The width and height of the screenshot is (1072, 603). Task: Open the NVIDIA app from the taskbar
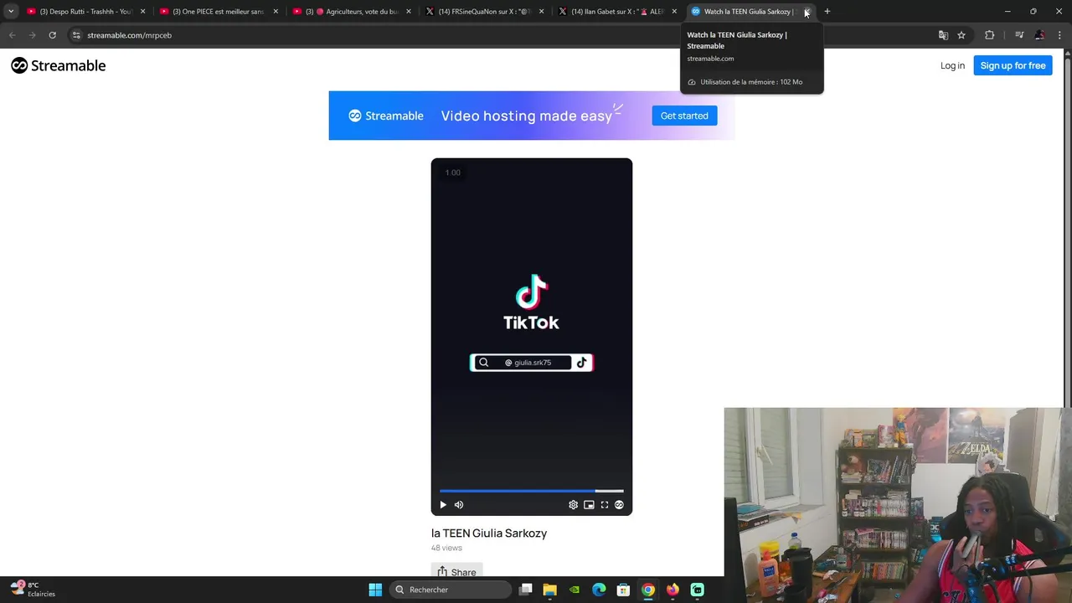click(575, 590)
